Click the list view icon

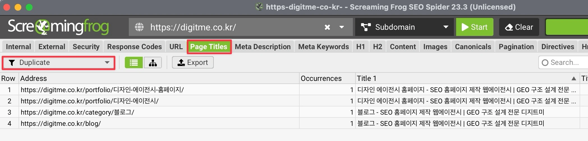coord(134,62)
